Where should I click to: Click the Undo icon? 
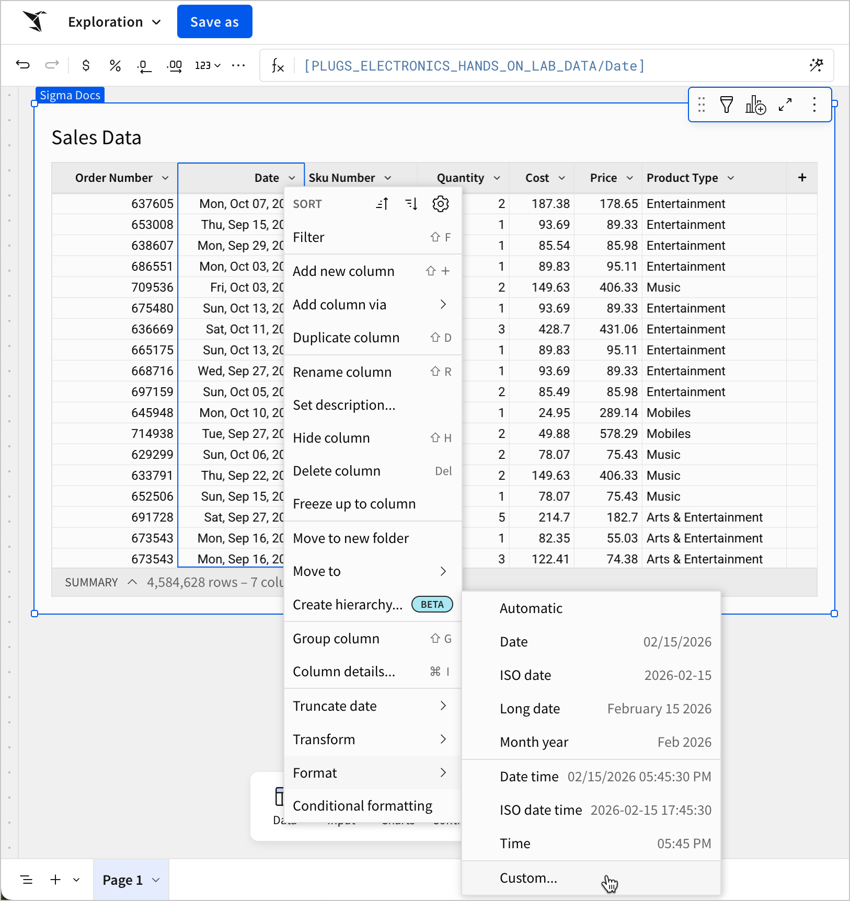(x=22, y=65)
